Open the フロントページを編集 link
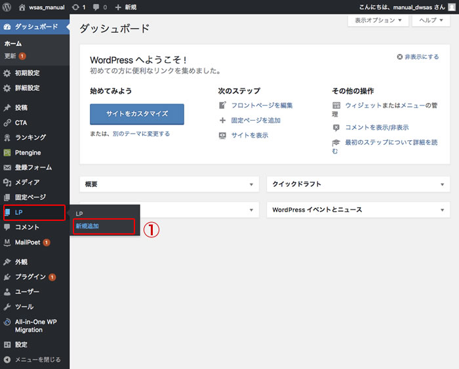The height and width of the screenshot is (369, 459). pyautogui.click(x=262, y=106)
